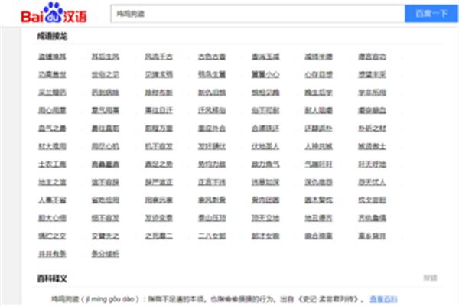This screenshot has height=306, width=459.
Task: Select idiom 想望丰采
Action: (x=372, y=74)
